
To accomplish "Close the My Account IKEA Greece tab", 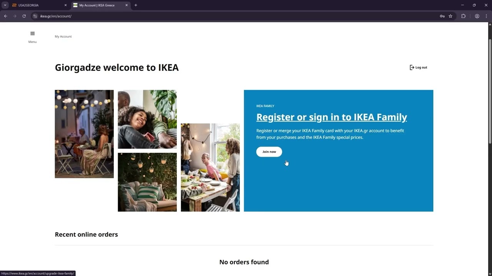I will pyautogui.click(x=126, y=5).
